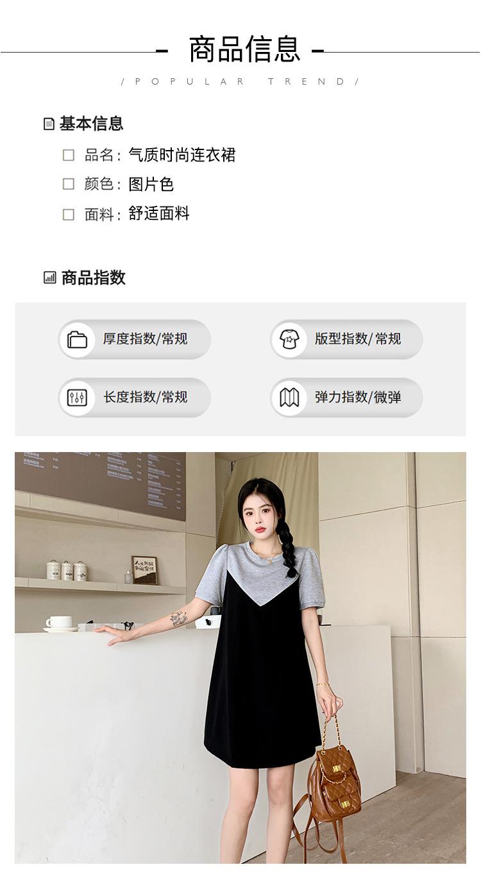
Task: Click the 商品信息 title heading
Action: [x=244, y=50]
